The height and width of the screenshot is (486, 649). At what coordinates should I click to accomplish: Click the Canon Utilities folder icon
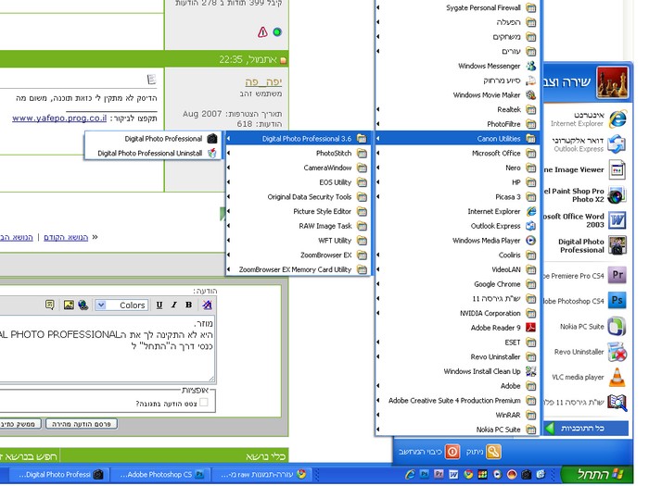coord(530,139)
